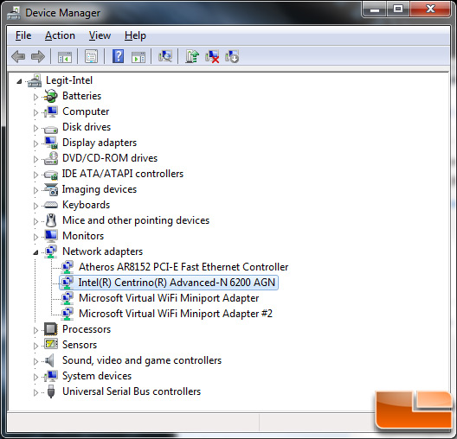Select the Monitors label

pos(83,236)
